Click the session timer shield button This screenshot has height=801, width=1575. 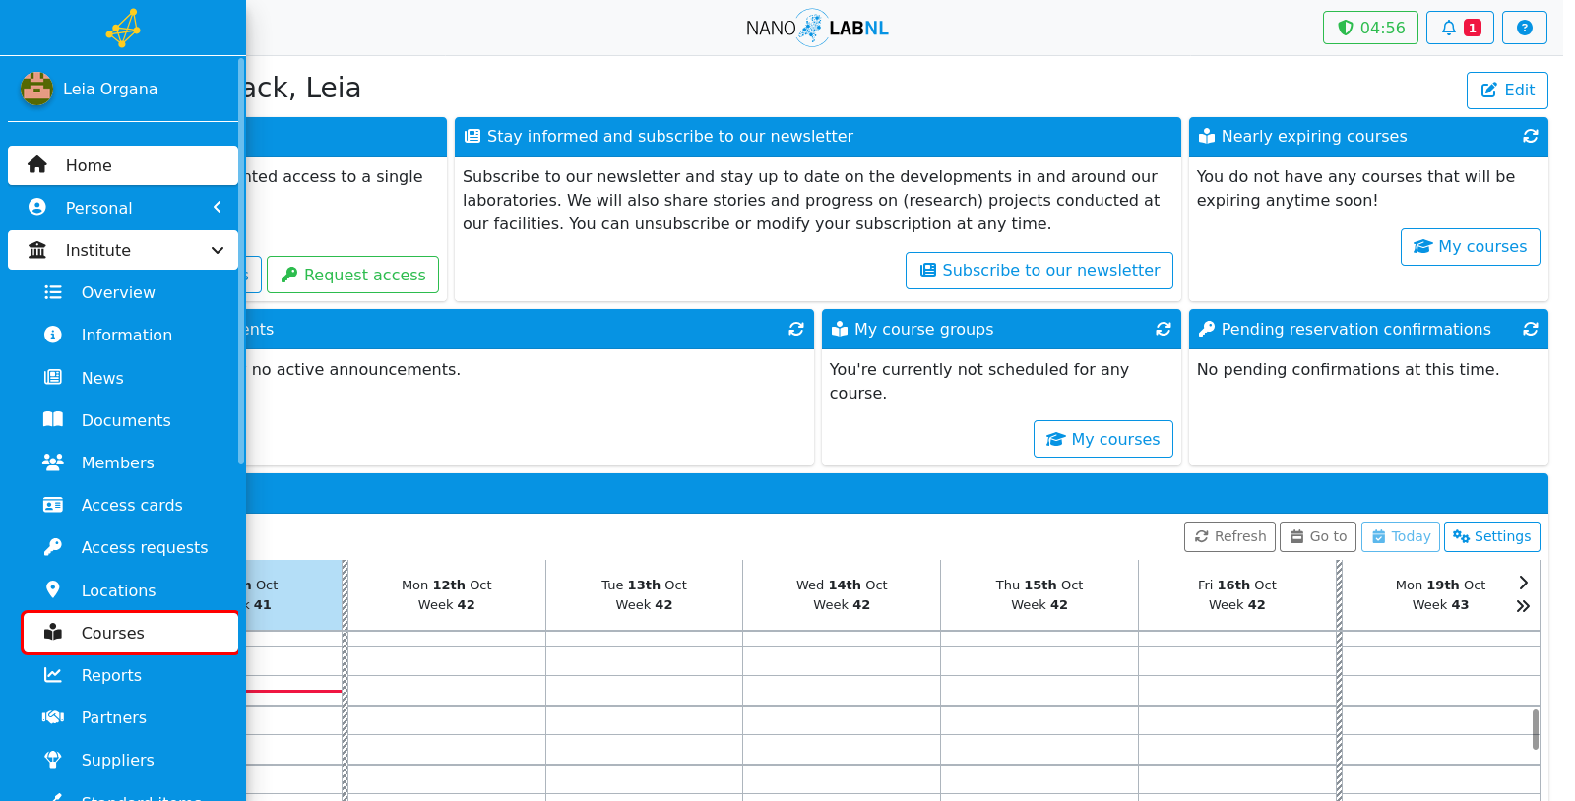coord(1370,28)
